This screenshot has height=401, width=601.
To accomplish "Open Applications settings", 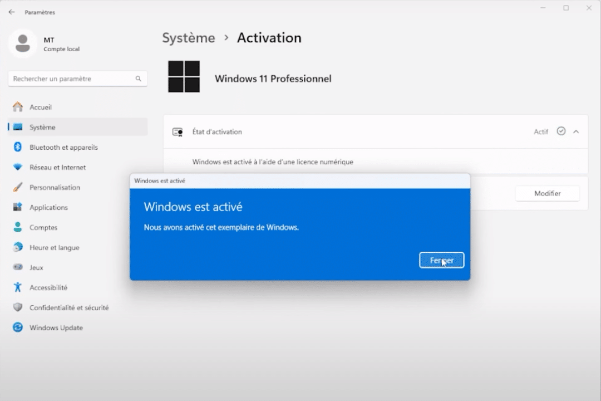I will click(x=48, y=207).
